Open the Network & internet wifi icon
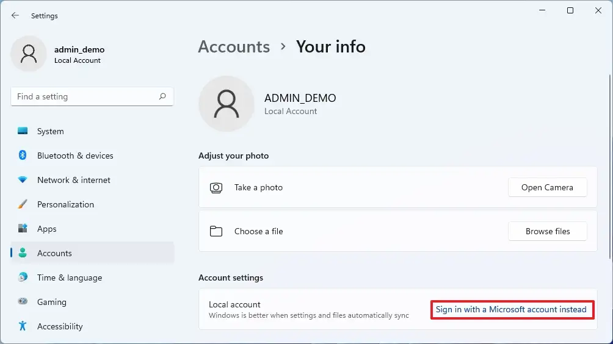 point(23,179)
